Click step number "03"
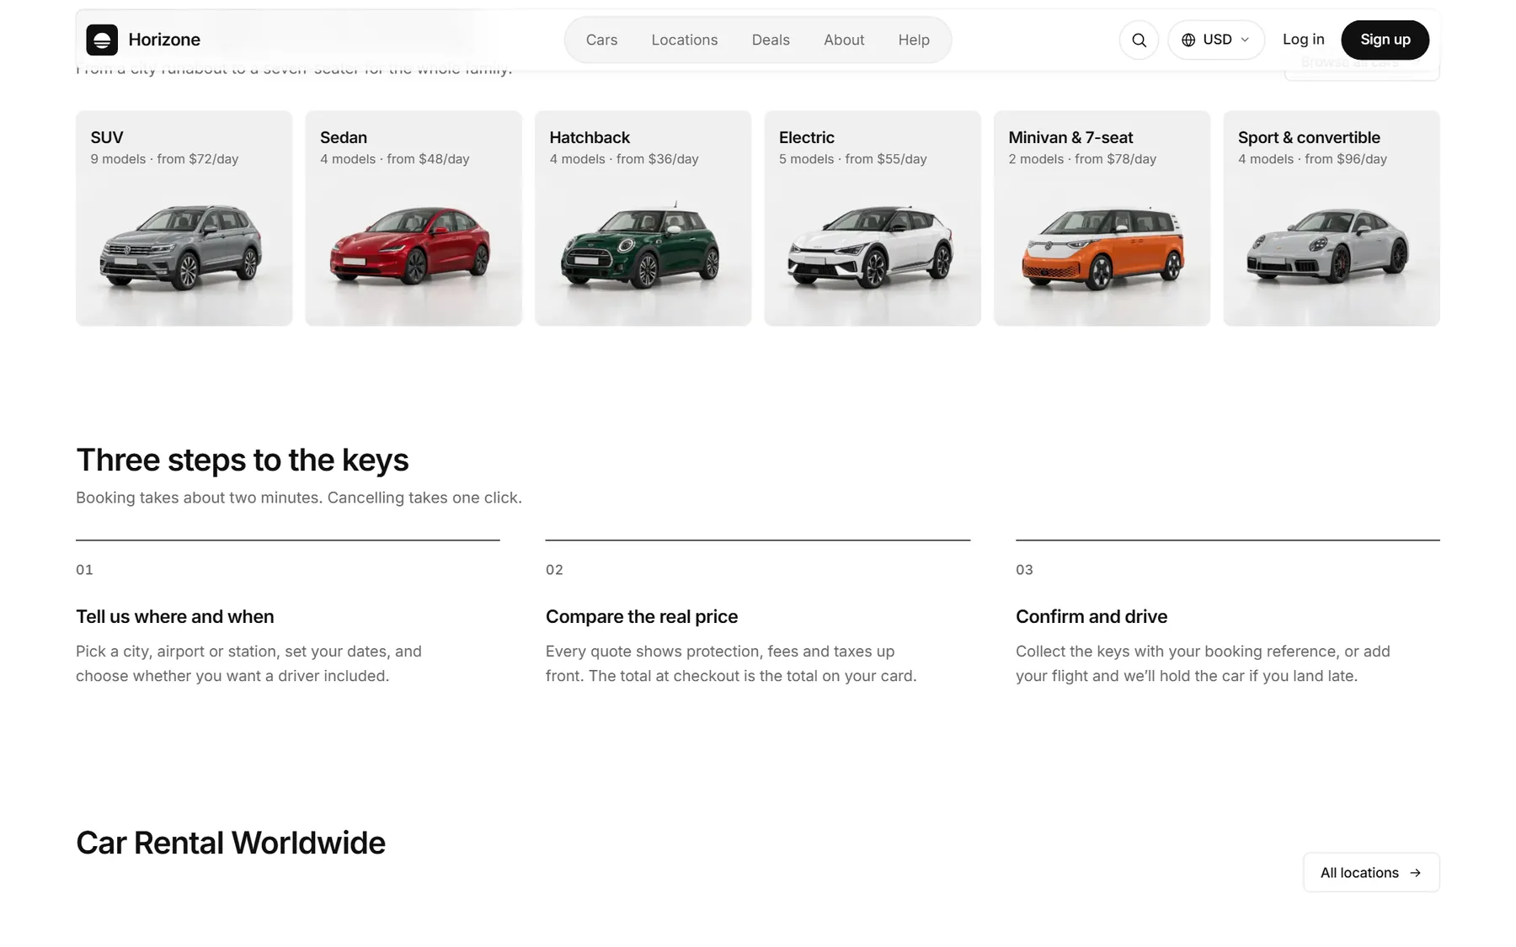Viewport: 1516px width, 947px height. pyautogui.click(x=1024, y=570)
